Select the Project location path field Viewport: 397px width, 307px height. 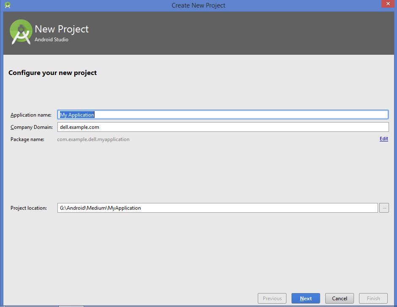point(211,208)
